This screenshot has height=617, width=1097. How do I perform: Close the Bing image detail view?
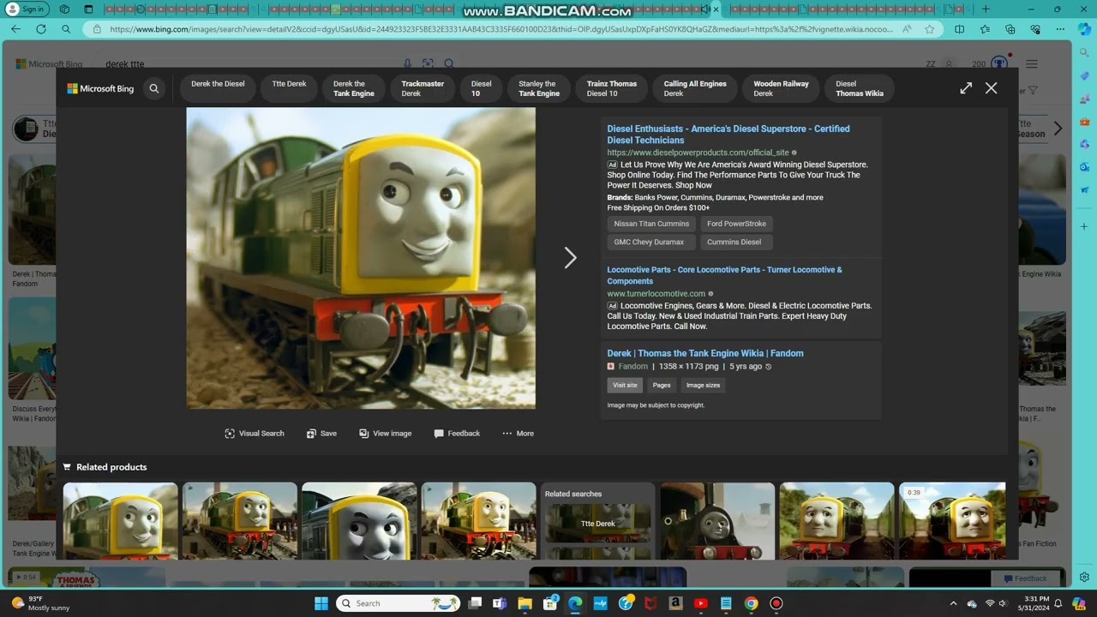(991, 87)
